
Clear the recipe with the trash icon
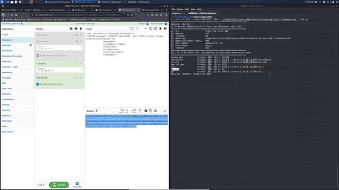tap(81, 28)
